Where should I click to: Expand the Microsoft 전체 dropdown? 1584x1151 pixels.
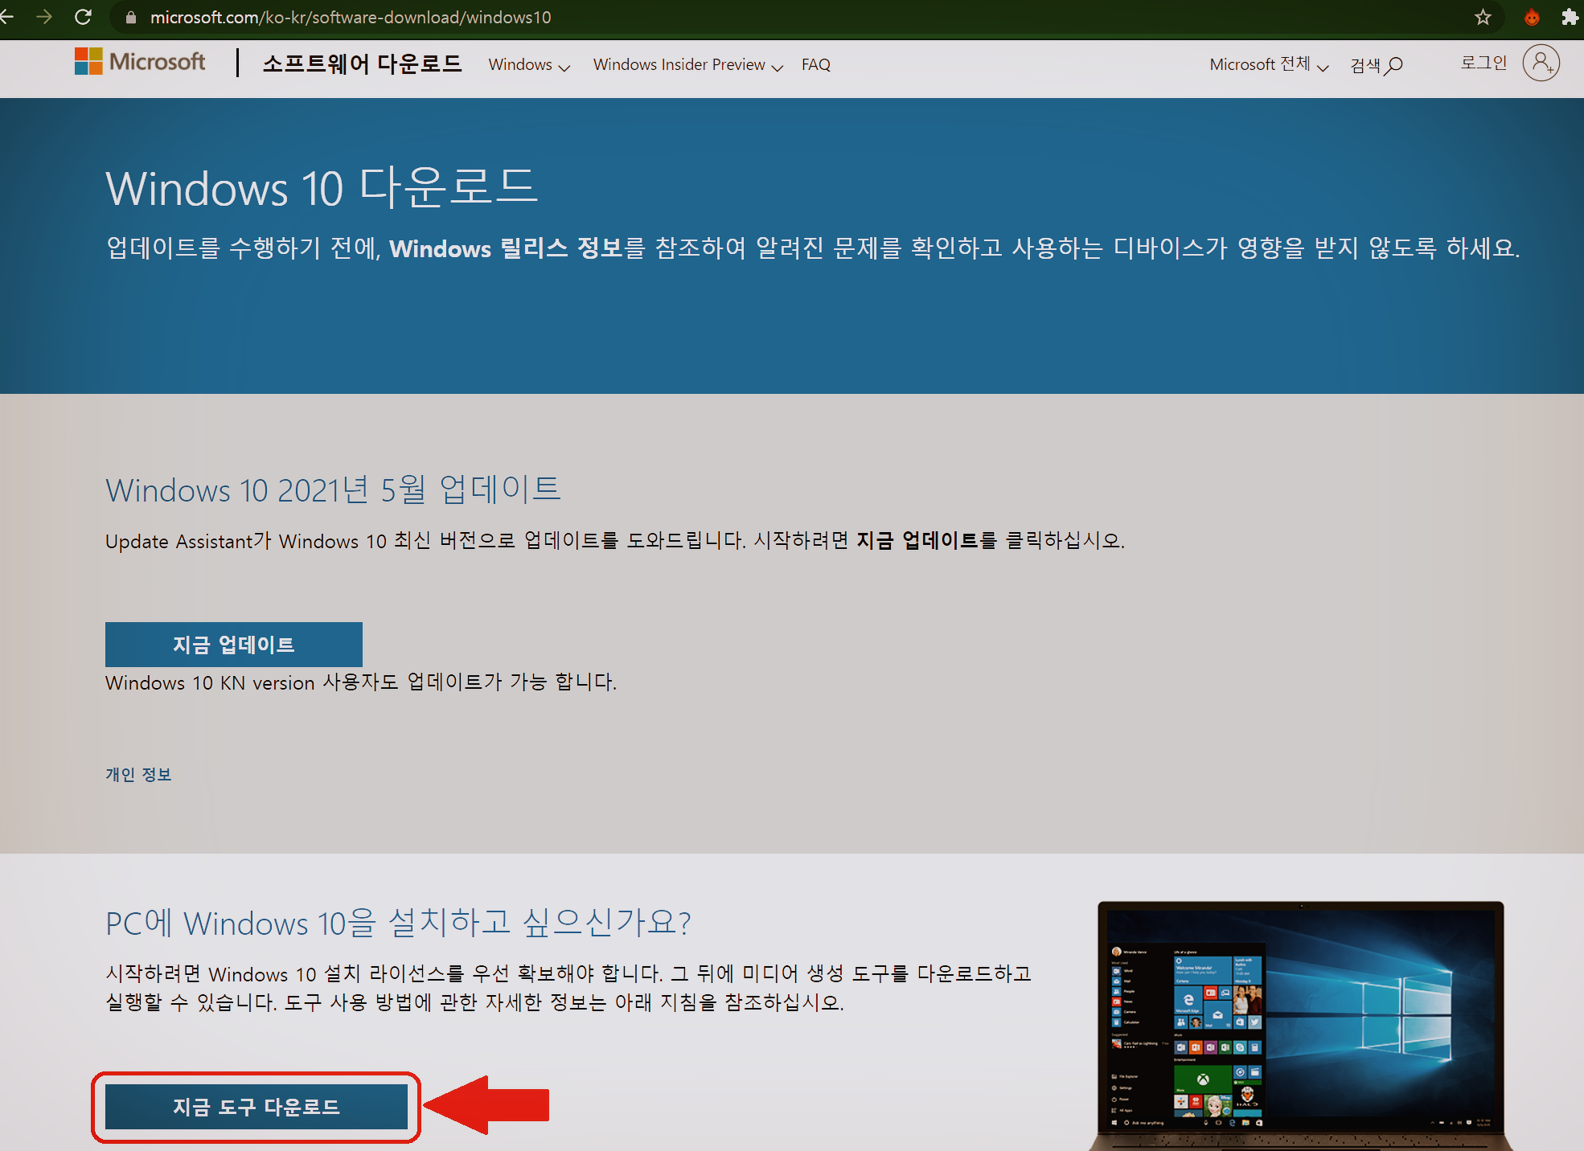(x=1269, y=64)
